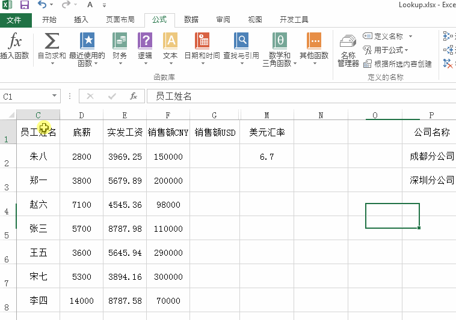Click the formula bar cancel X icon
This screenshot has width=456, height=320.
pos(90,96)
